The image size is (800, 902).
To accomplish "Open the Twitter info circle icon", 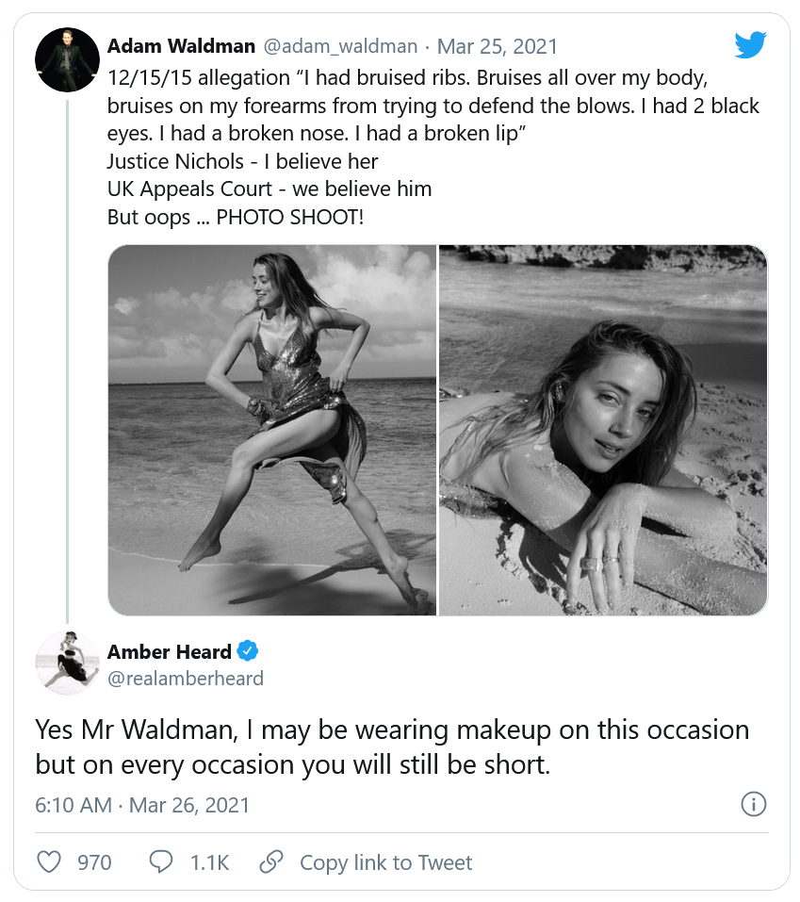I will 753,804.
